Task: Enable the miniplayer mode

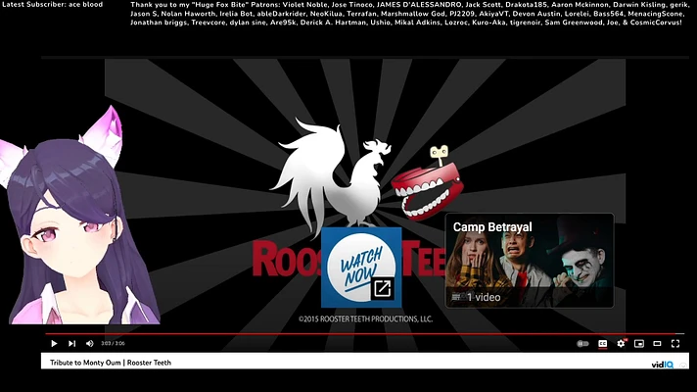Action: [x=639, y=344]
